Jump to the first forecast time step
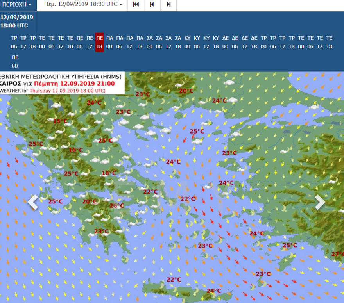 [136, 5]
